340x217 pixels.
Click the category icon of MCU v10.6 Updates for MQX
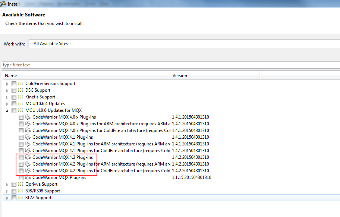click(21, 110)
